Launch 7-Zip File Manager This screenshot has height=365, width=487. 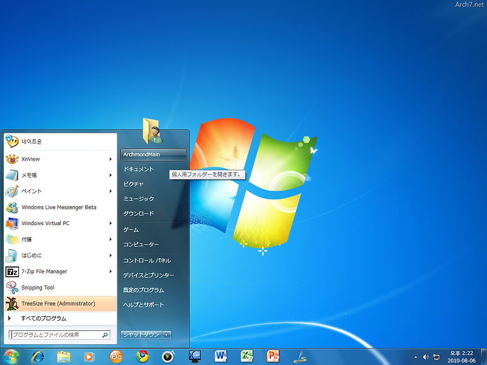[60, 271]
